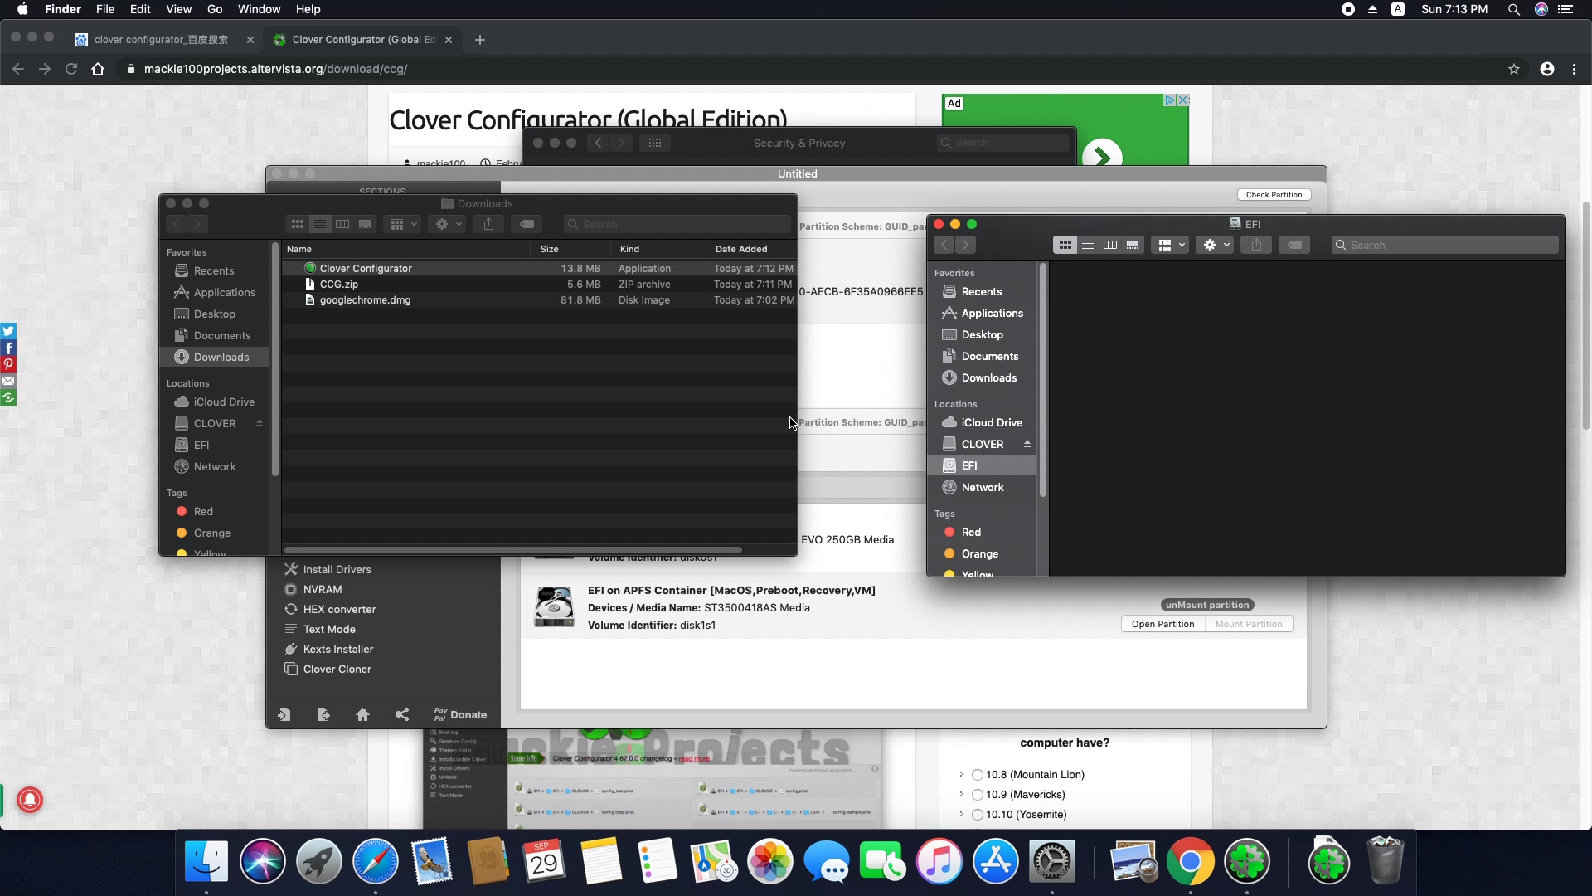Open HEX converter in Clover sidebar
The image size is (1592, 896).
[x=339, y=609]
